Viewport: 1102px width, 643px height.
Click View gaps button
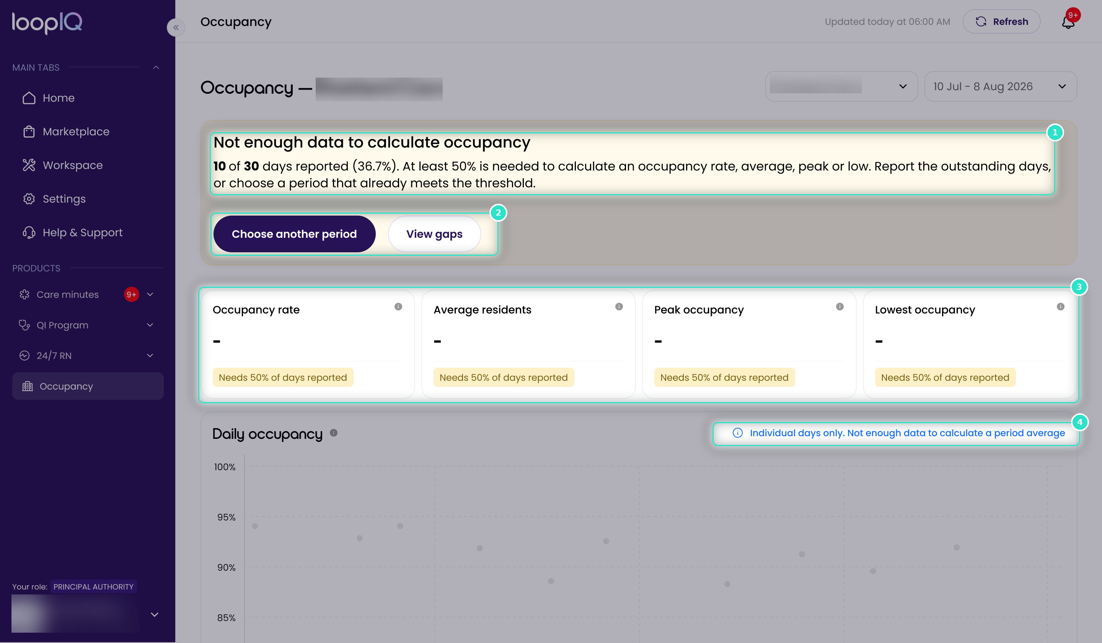434,234
